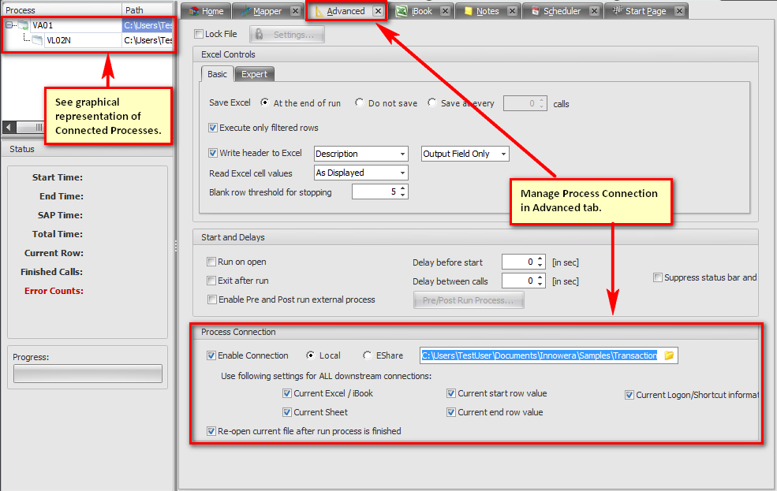777x491 pixels.
Task: Click the Pre/Post Run Process button
Action: [469, 300]
